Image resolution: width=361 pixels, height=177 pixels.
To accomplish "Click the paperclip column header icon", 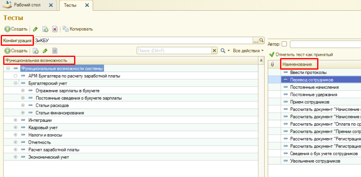I will [x=273, y=64].
